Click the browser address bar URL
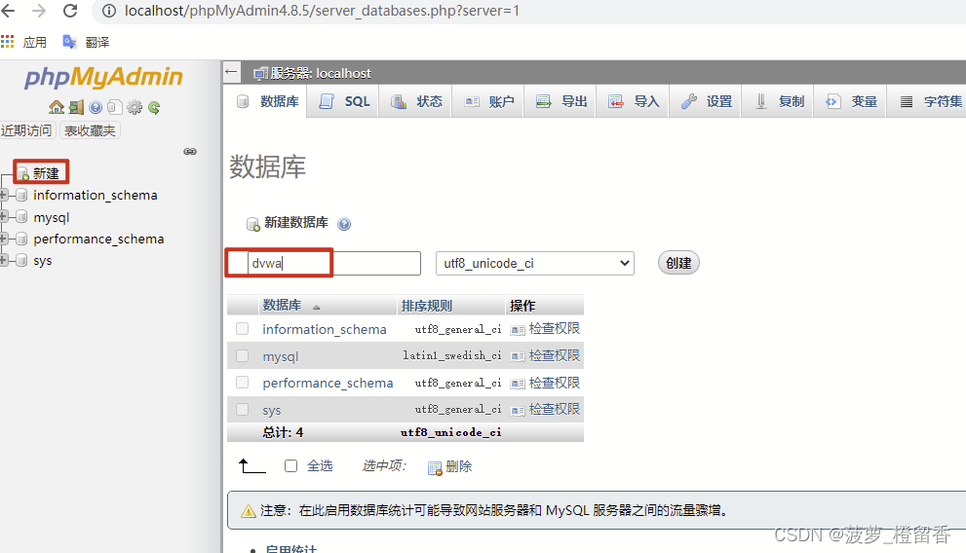This screenshot has width=966, height=553. coord(322,11)
